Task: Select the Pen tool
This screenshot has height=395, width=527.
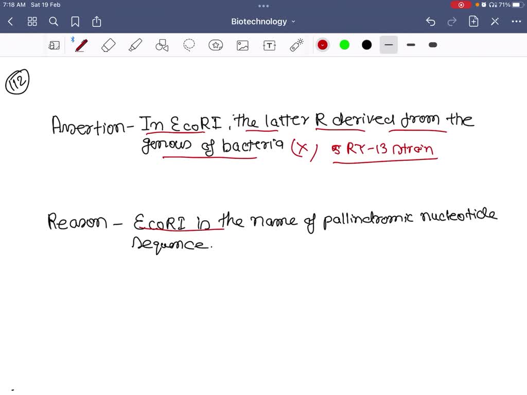Action: pos(81,45)
